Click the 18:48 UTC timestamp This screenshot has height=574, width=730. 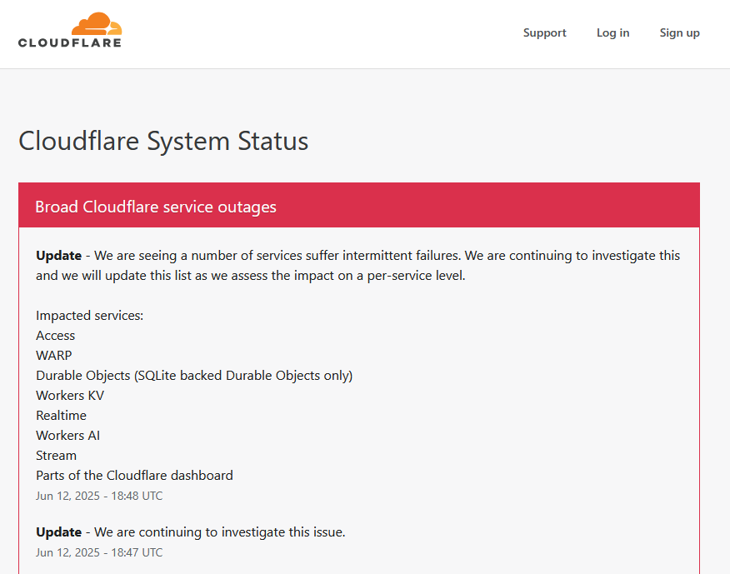pyautogui.click(x=99, y=496)
